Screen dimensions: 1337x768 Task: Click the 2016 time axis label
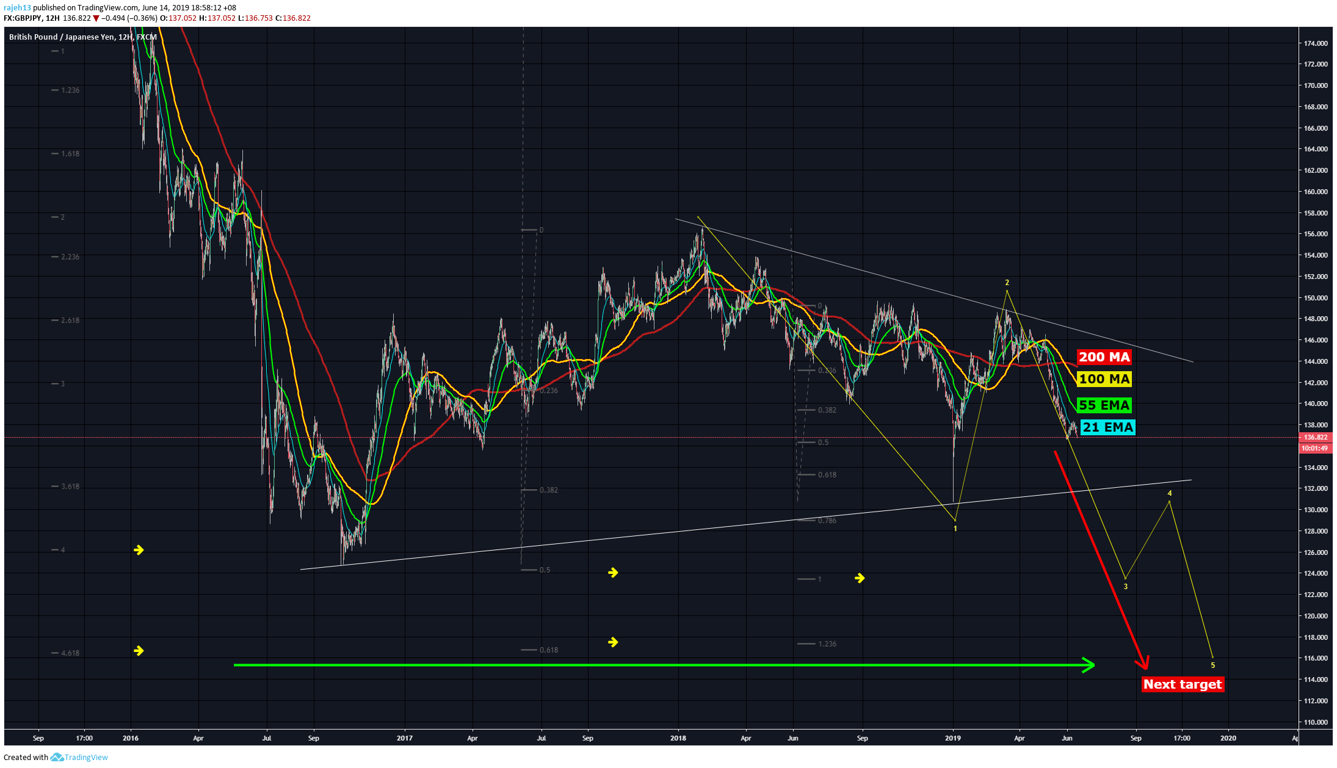click(x=131, y=738)
